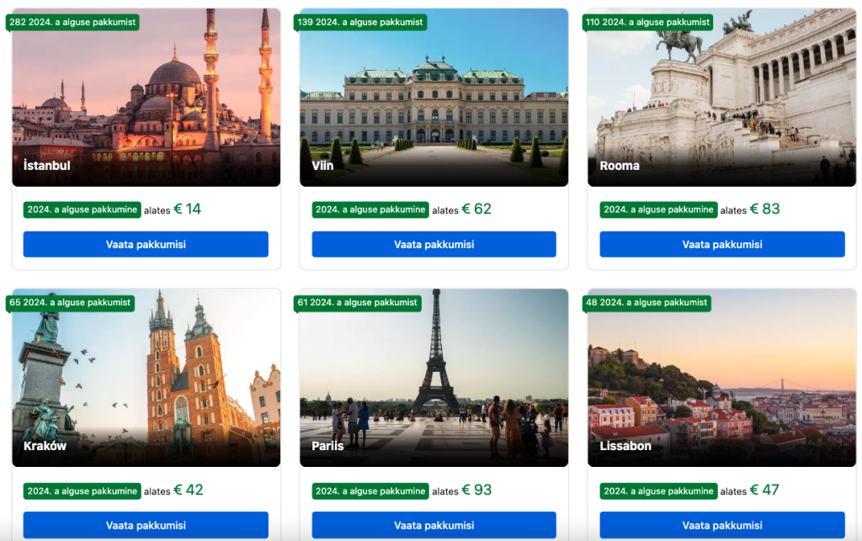Click Vaata pakkumisi under Viin
The height and width of the screenshot is (541, 862).
pos(434,244)
